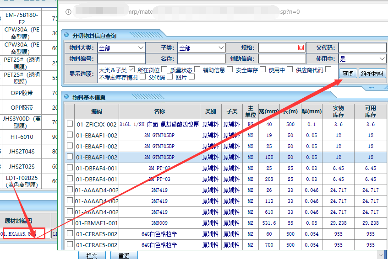Click the 分切物料信息查询 panel header icon
This screenshot has height=259, width=388.
[x=67, y=36]
